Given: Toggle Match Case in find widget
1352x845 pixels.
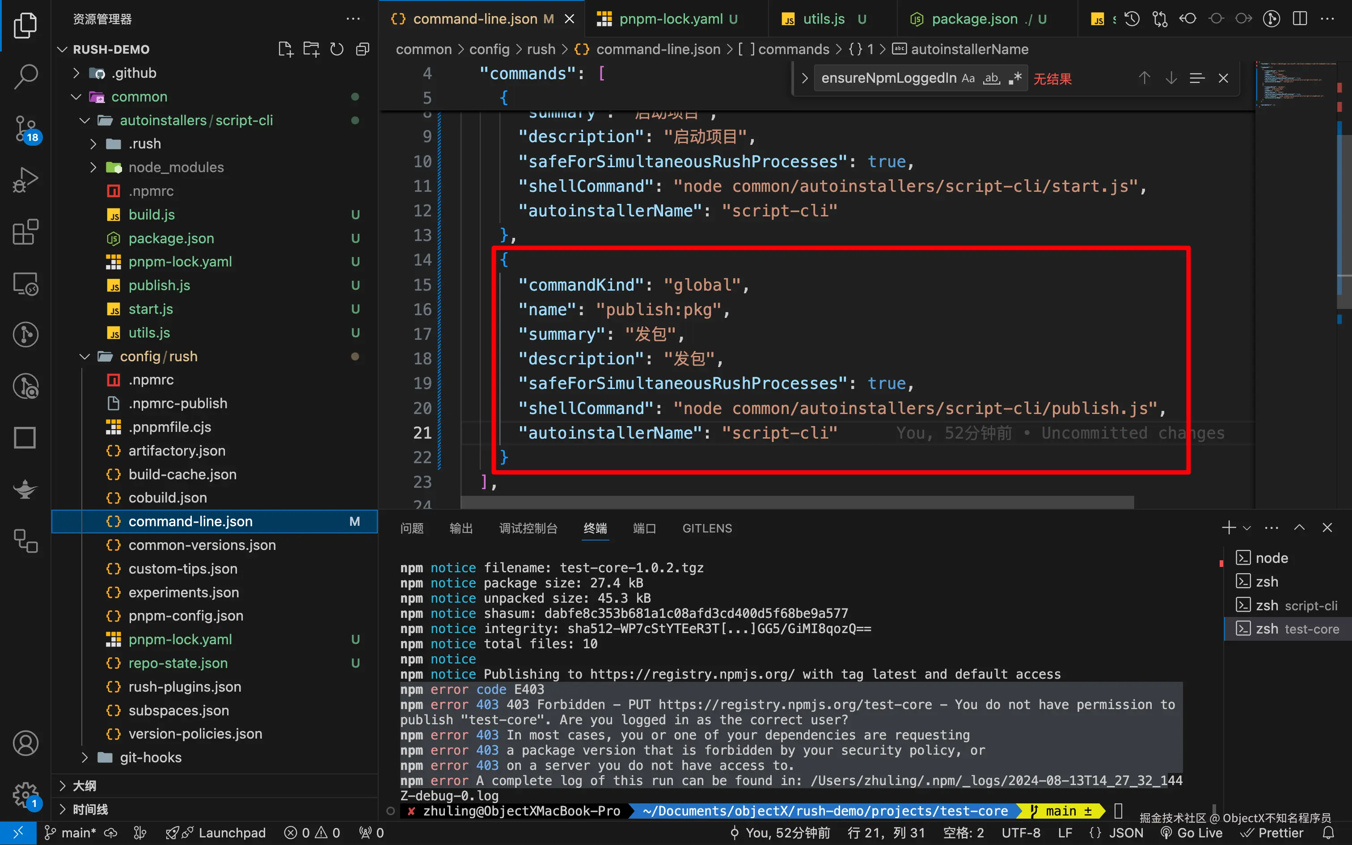Looking at the screenshot, I should coord(968,78).
